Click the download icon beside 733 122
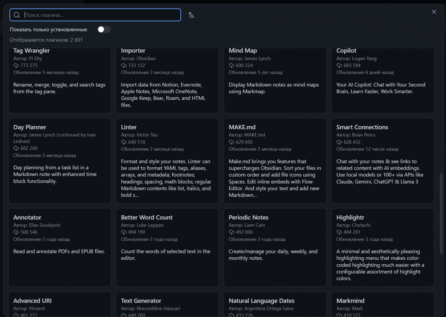Image resolution: width=446 pixels, height=317 pixels. pos(124,65)
